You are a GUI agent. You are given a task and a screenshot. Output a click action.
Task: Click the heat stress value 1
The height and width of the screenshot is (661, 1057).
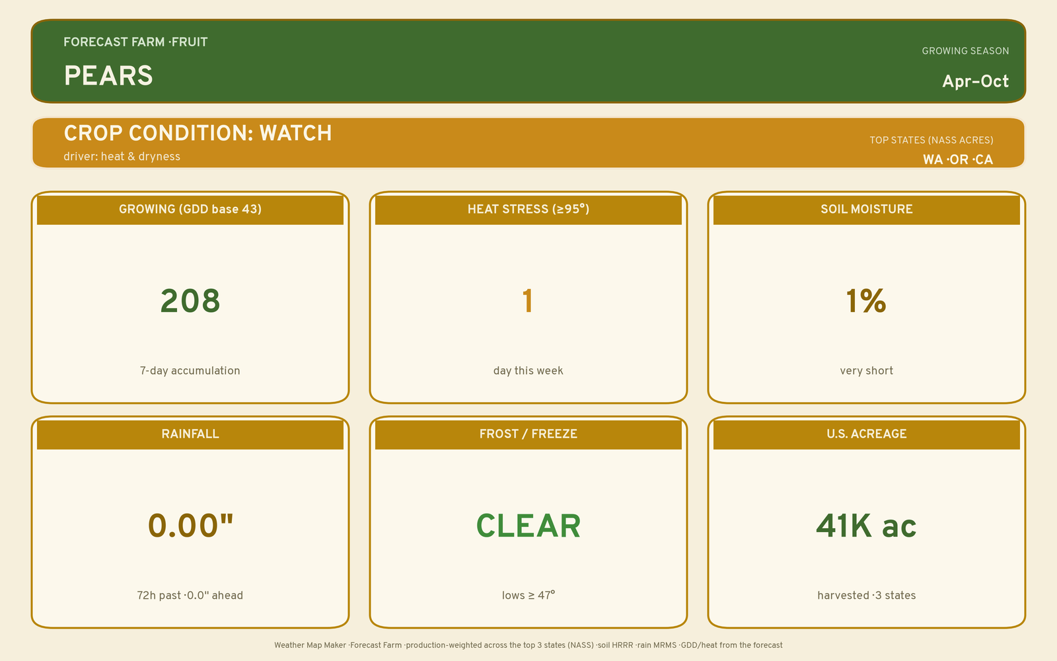pos(528,301)
